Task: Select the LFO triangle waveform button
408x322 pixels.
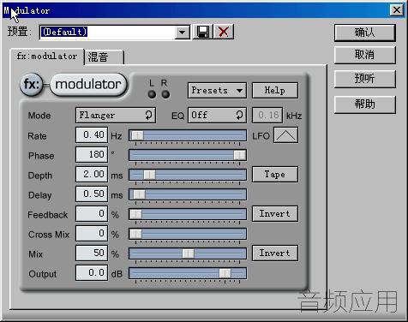Action: click(x=285, y=135)
